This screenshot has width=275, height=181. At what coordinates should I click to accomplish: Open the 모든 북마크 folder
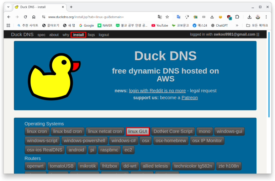tap(257, 26)
